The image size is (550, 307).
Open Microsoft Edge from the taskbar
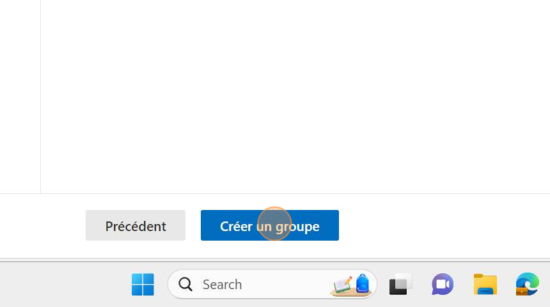[x=527, y=284]
